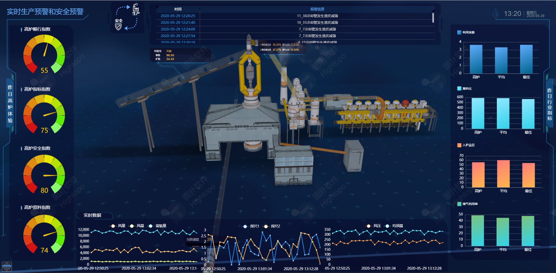This screenshot has width=556, height=273.
Task: Toggle the 探尺2 legend series
Action: (272, 226)
